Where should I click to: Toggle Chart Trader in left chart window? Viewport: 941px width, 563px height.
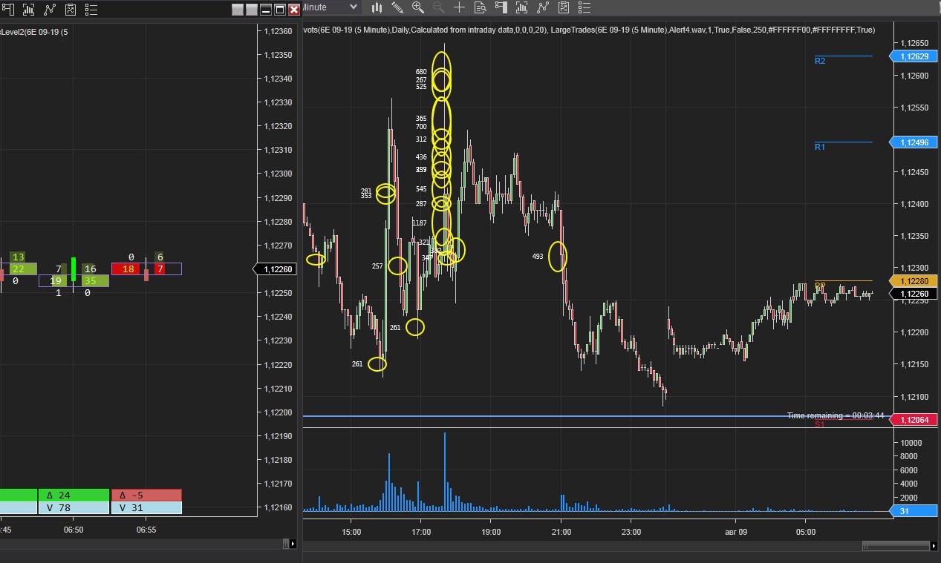7,10
